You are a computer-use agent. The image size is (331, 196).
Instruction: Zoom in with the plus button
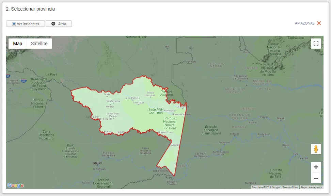click(x=316, y=167)
